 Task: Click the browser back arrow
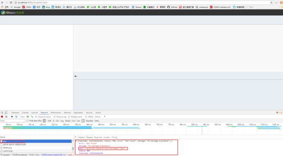pyautogui.click(x=2, y=2)
